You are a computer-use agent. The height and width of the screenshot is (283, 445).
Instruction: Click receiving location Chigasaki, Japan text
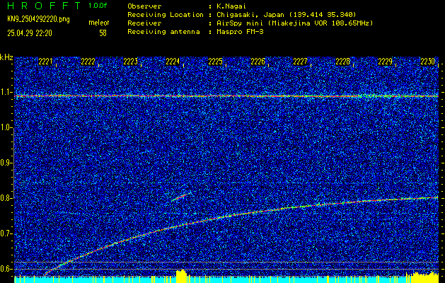tap(286, 14)
